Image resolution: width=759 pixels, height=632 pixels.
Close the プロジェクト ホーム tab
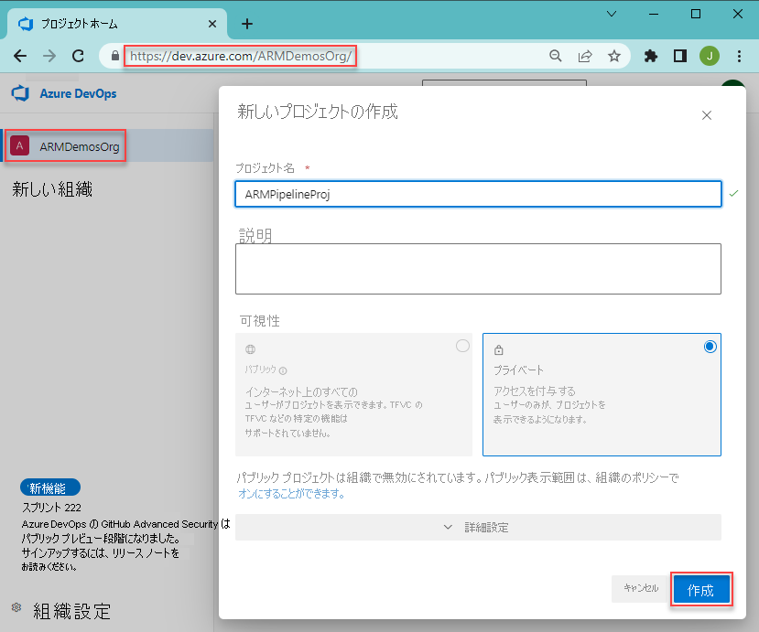pyautogui.click(x=212, y=24)
